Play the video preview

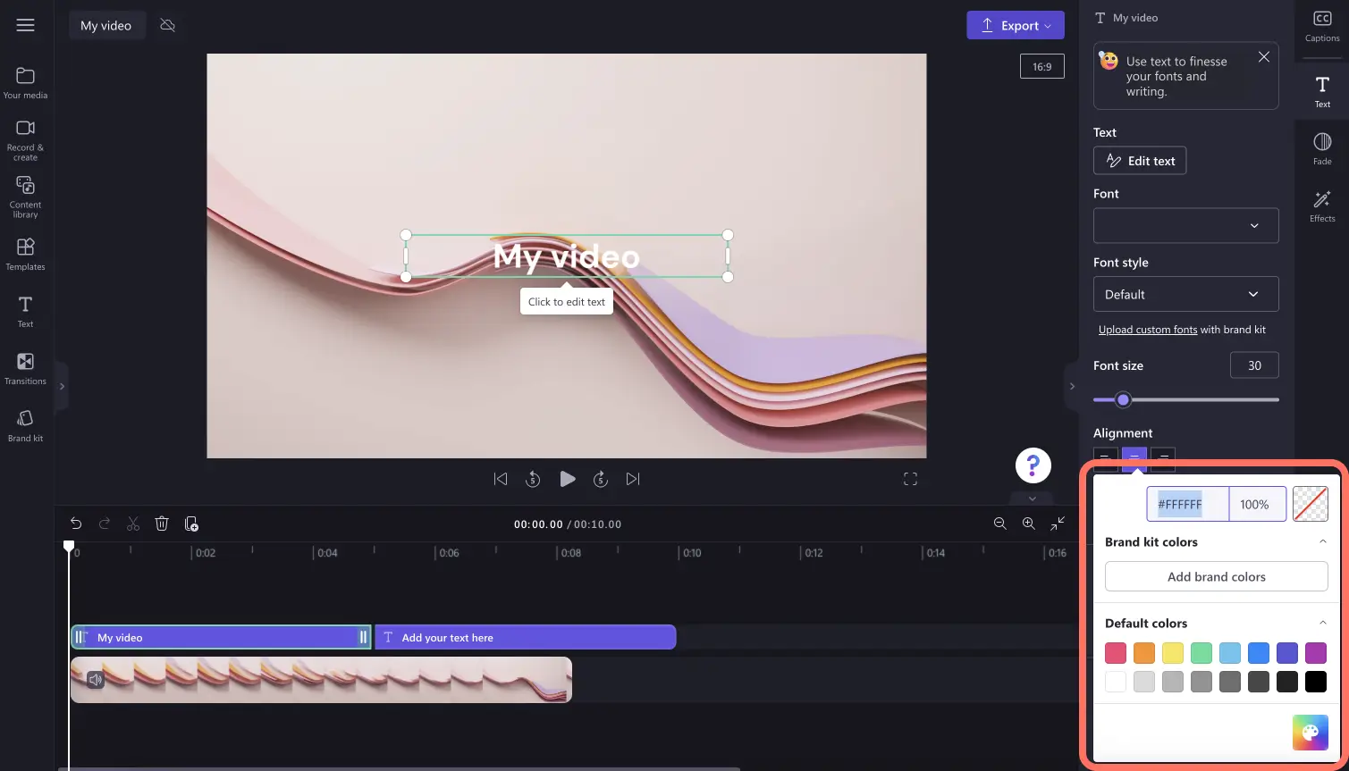[x=567, y=479]
